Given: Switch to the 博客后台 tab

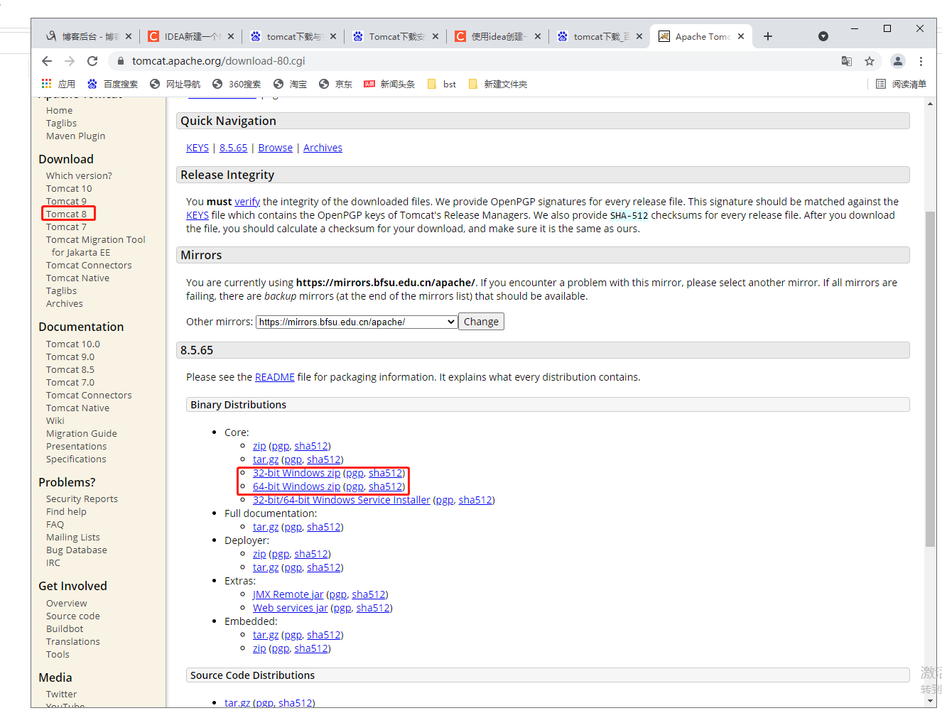Looking at the screenshot, I should tap(82, 36).
